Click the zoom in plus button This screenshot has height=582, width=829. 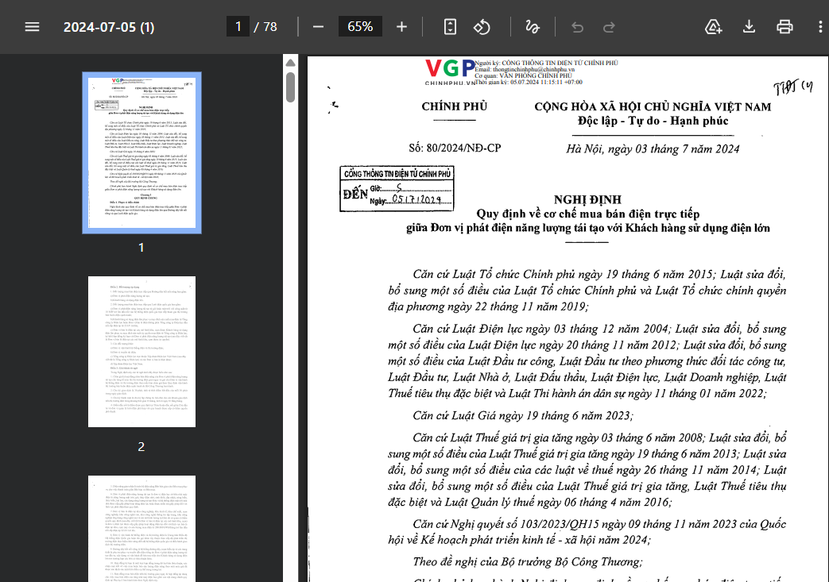[402, 26]
